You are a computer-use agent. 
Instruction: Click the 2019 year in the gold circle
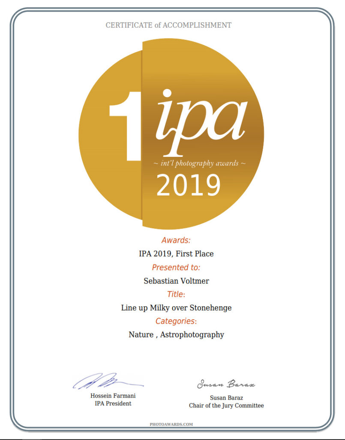coord(189,185)
